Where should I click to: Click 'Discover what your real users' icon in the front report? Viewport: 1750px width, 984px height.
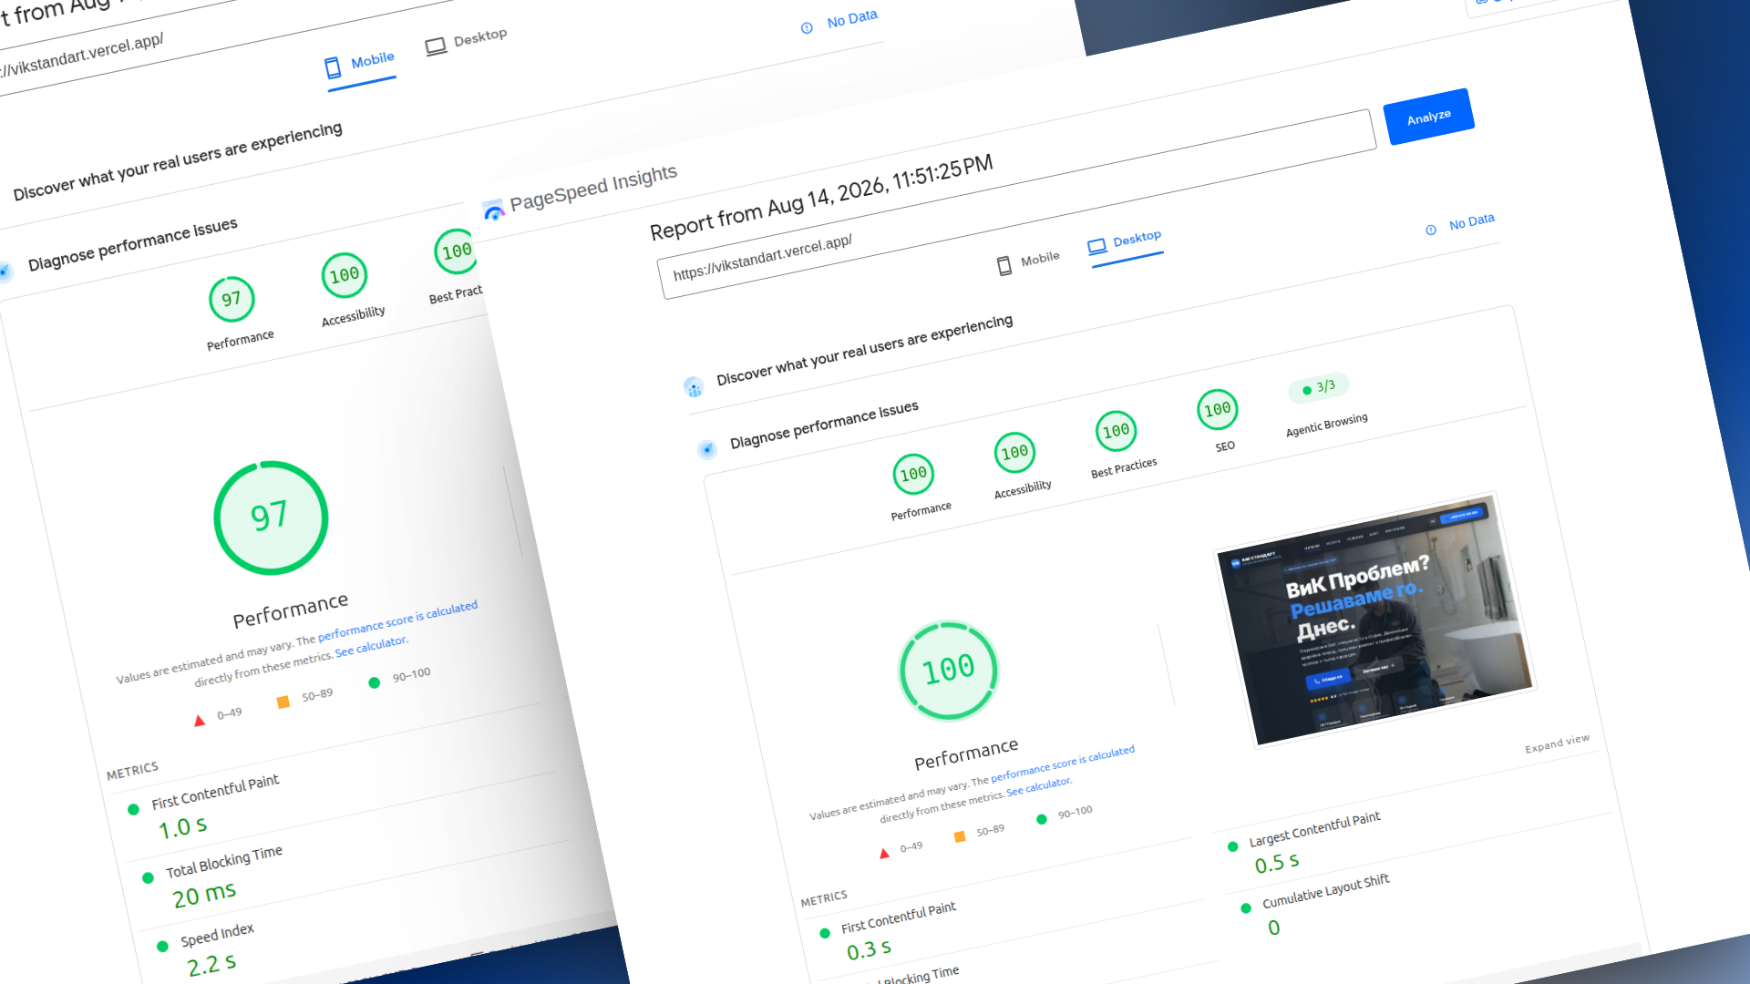pos(694,387)
